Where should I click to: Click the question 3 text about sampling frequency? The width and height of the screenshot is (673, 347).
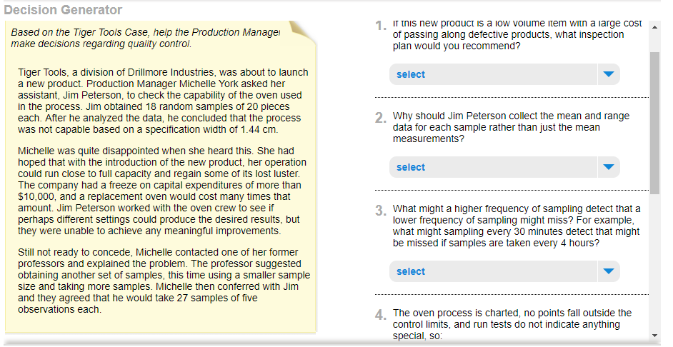pos(517,226)
